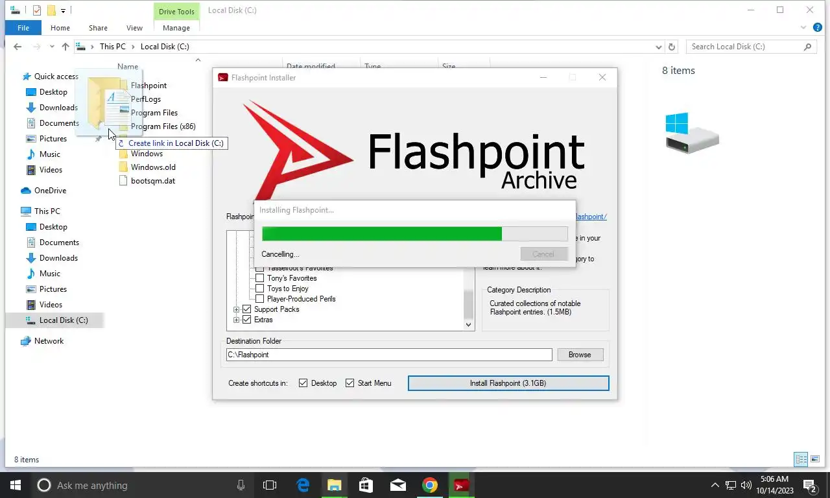Select Network in navigation pane

click(x=49, y=341)
